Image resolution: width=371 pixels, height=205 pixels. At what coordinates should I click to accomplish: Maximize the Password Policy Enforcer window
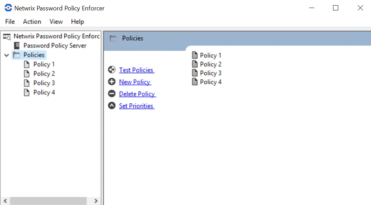[336, 8]
